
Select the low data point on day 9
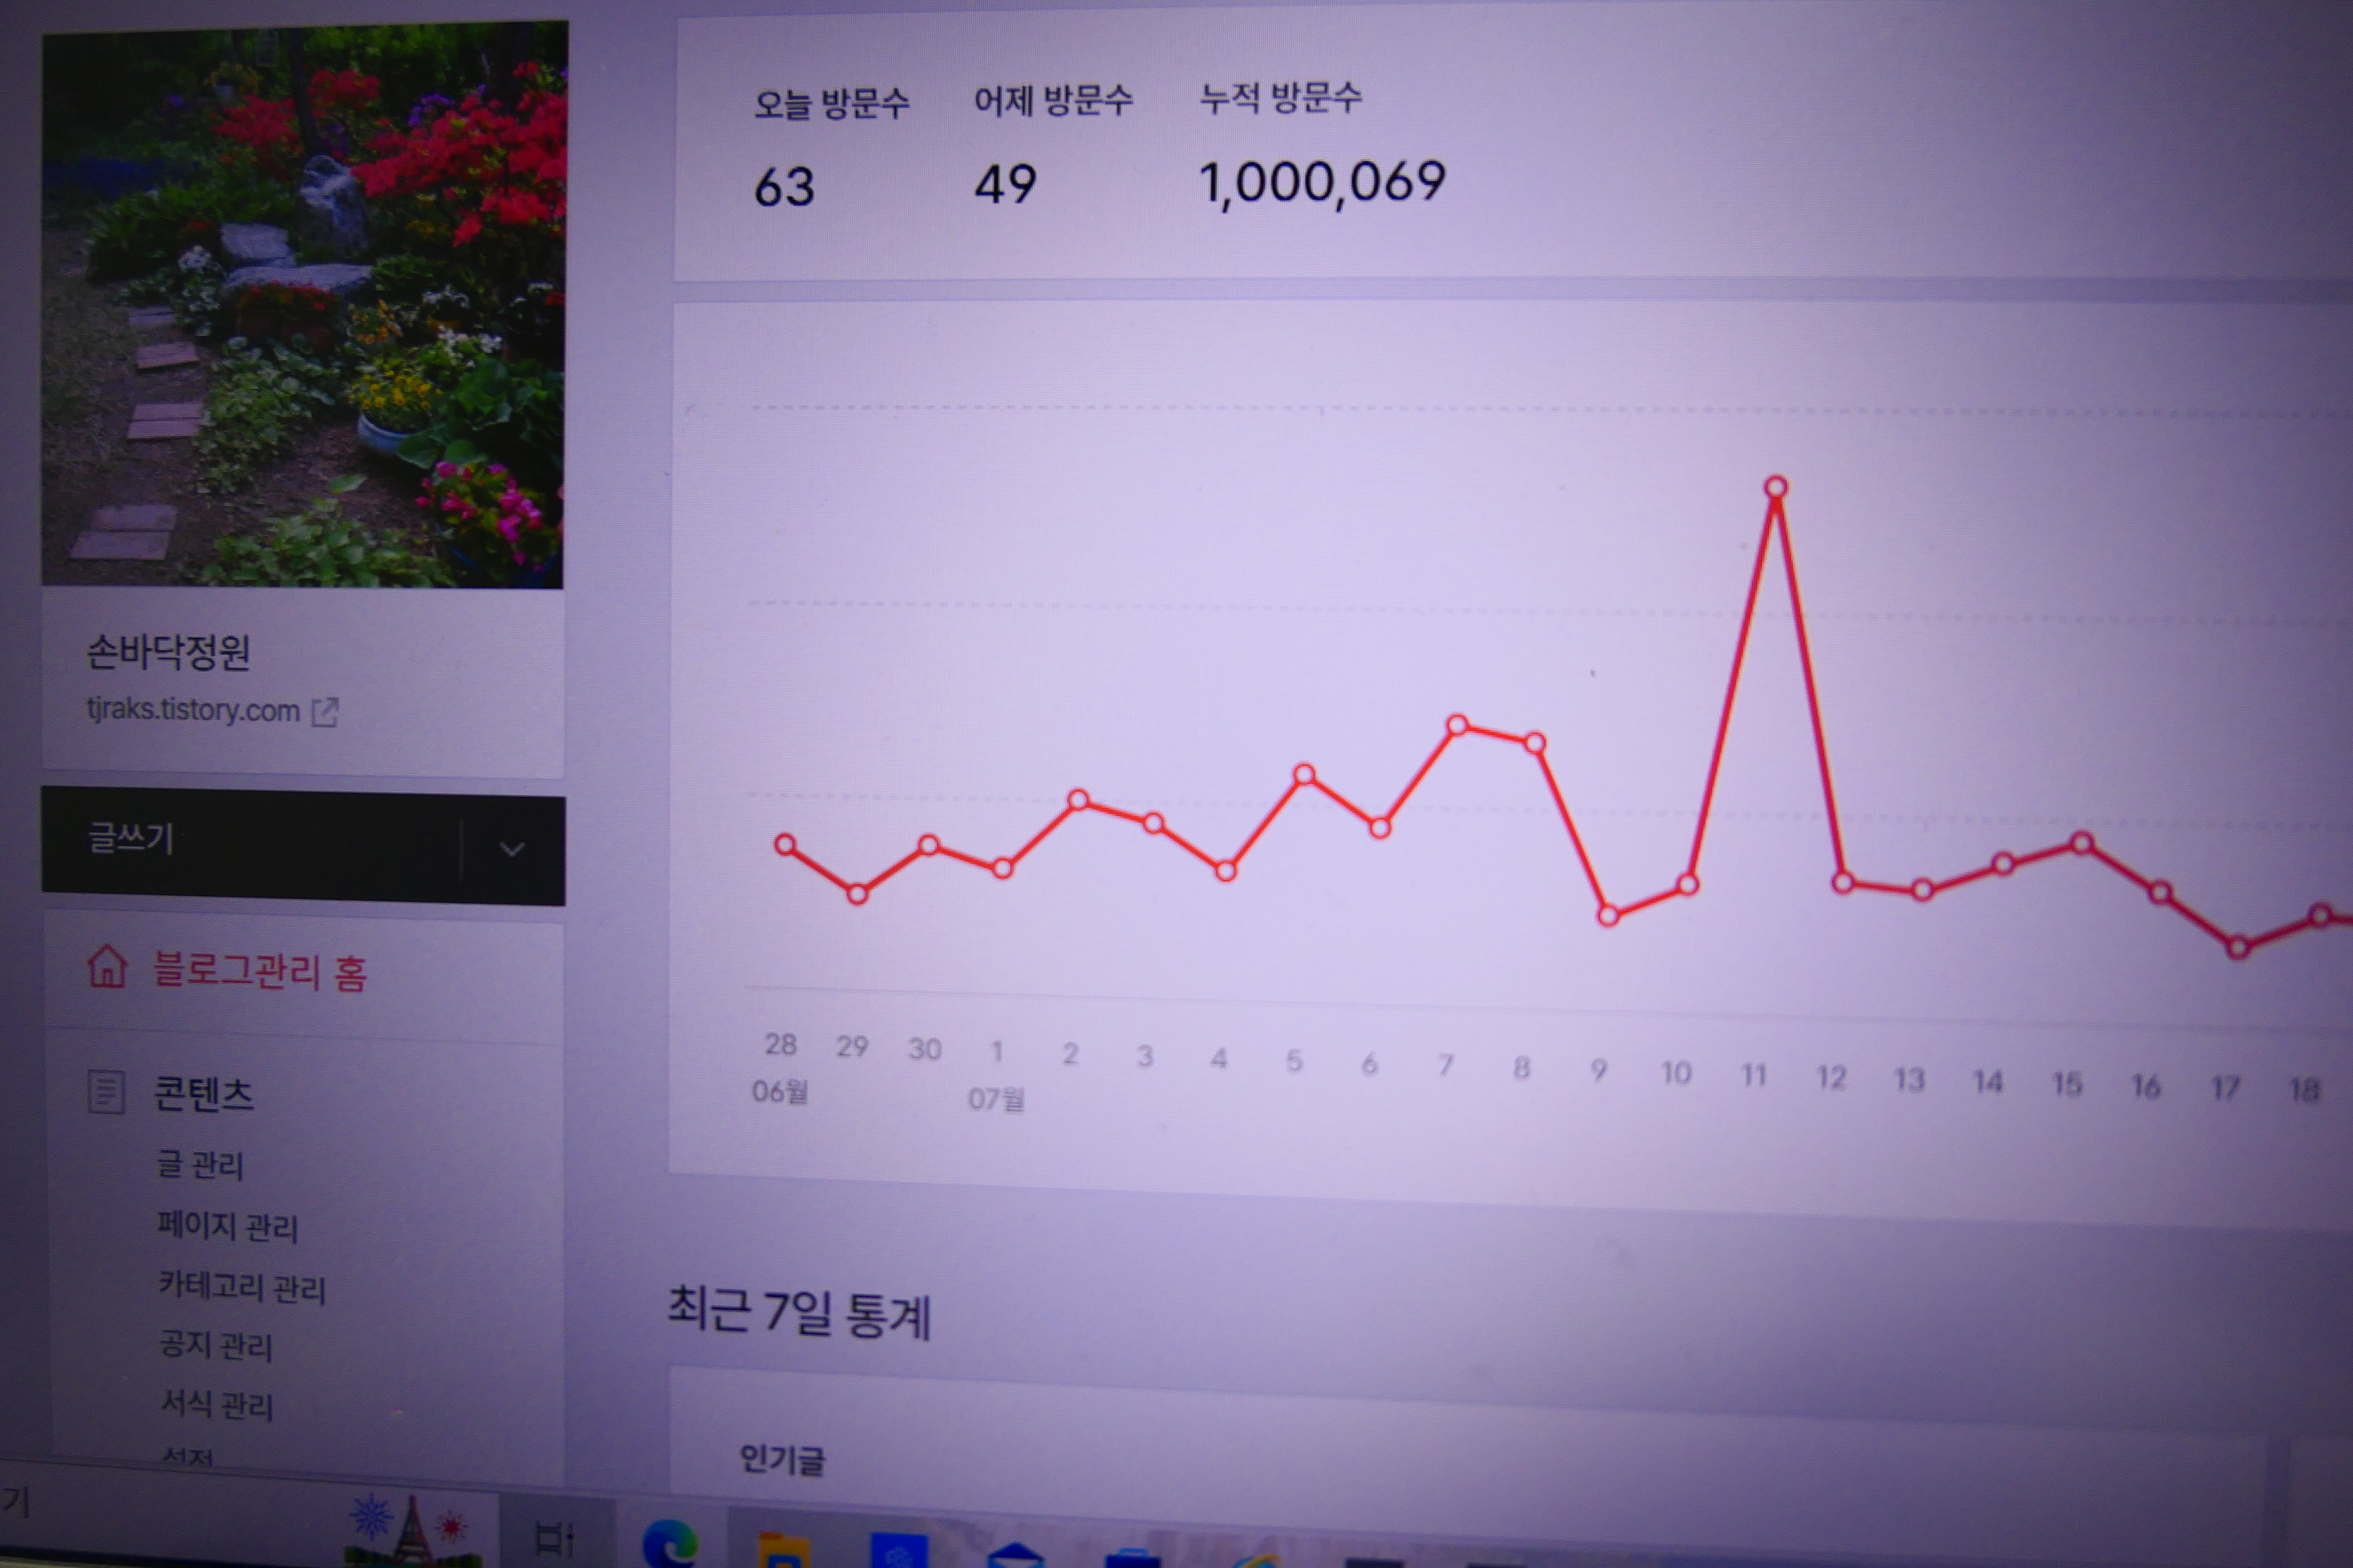pos(1608,916)
